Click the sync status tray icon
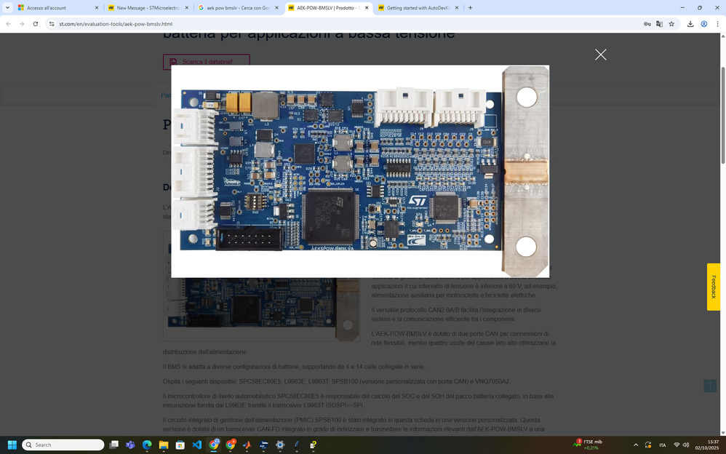 pos(647,445)
